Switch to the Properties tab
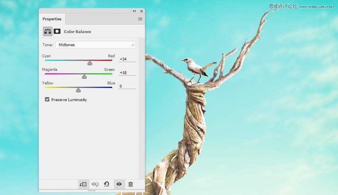Image resolution: width=338 pixels, height=195 pixels. click(x=52, y=19)
